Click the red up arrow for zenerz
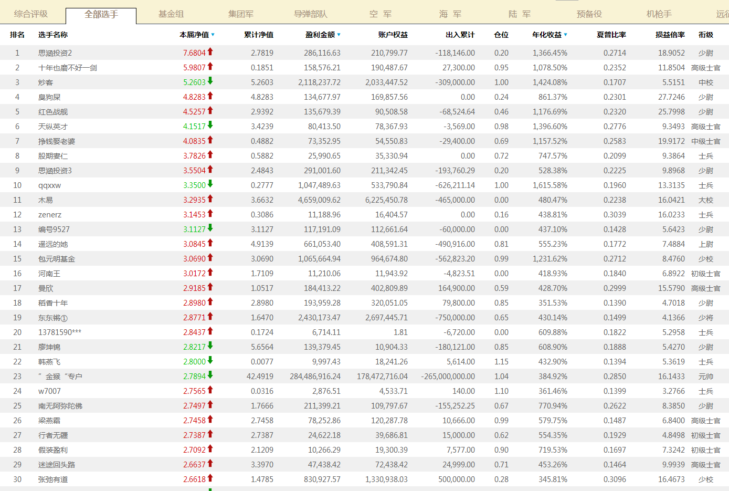This screenshot has height=491, width=729. coord(210,213)
